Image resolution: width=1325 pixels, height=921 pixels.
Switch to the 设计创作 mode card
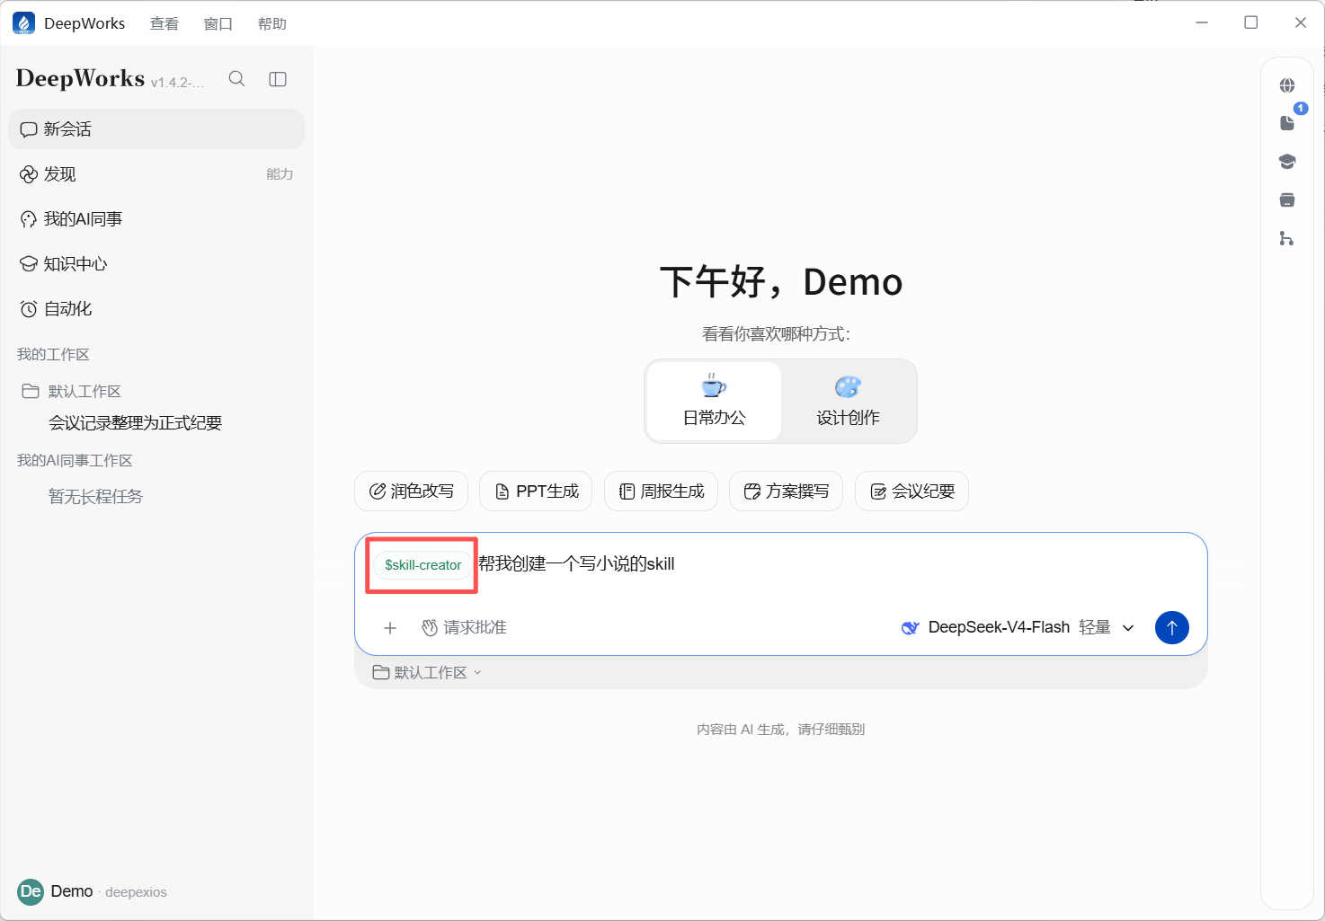coord(848,401)
